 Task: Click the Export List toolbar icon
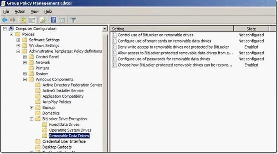point(43,20)
